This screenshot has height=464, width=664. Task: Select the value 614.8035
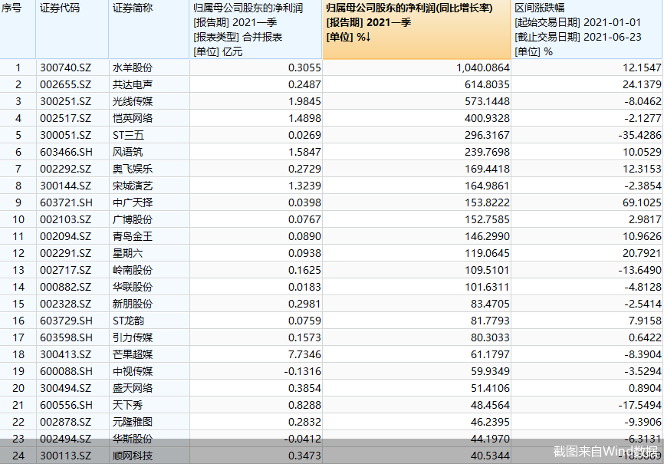point(487,85)
